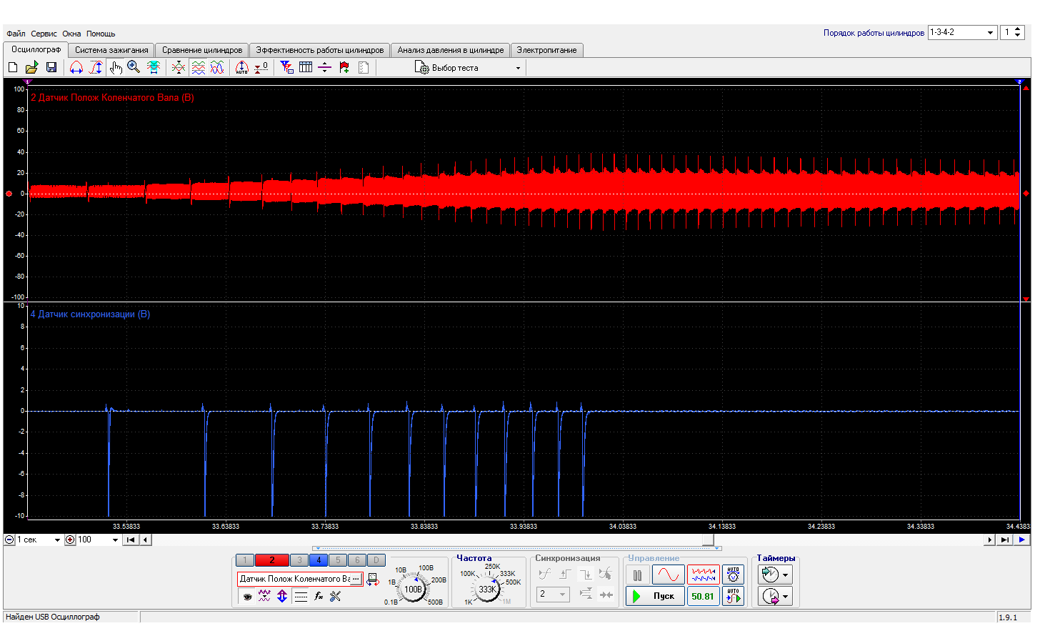The width and height of the screenshot is (1040, 626).
Task: Click the ellipsis button in the sensor name field
Action: [x=356, y=579]
